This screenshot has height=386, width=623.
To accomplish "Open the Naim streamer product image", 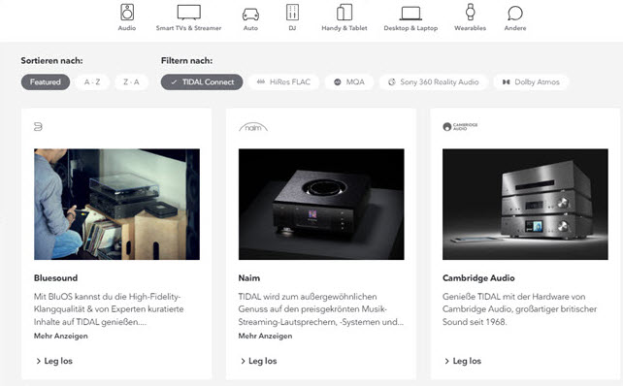I will coord(321,204).
